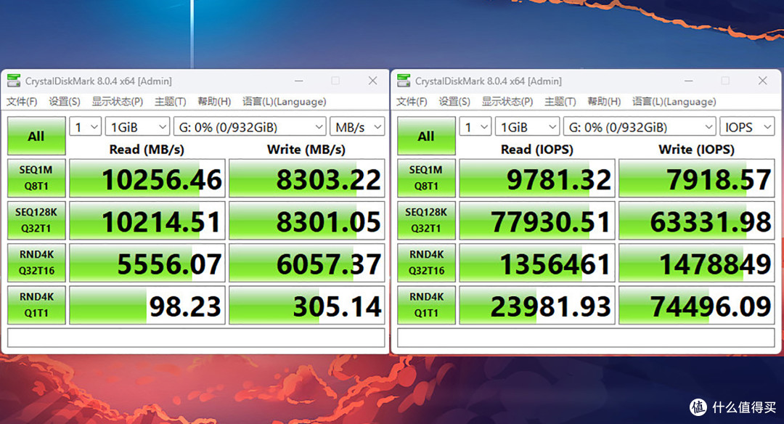Open the IOPS units dropdown
Screen dimensions: 784x424
click(x=747, y=126)
